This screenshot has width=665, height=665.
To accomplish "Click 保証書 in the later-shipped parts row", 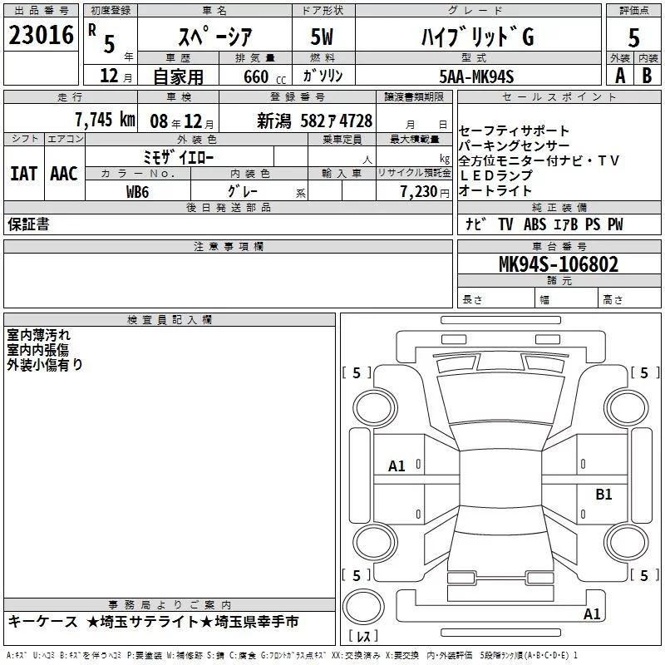I will tap(28, 224).
